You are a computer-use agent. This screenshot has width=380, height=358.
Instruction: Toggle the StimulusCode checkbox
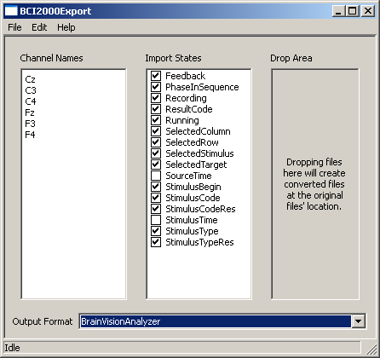[156, 198]
